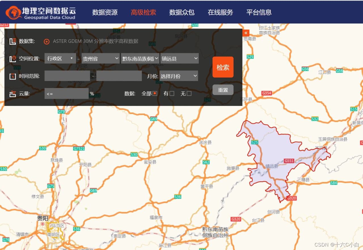The height and width of the screenshot is (250, 363).
Task: Open the 选择月份 month dropdown
Action: [x=179, y=76]
